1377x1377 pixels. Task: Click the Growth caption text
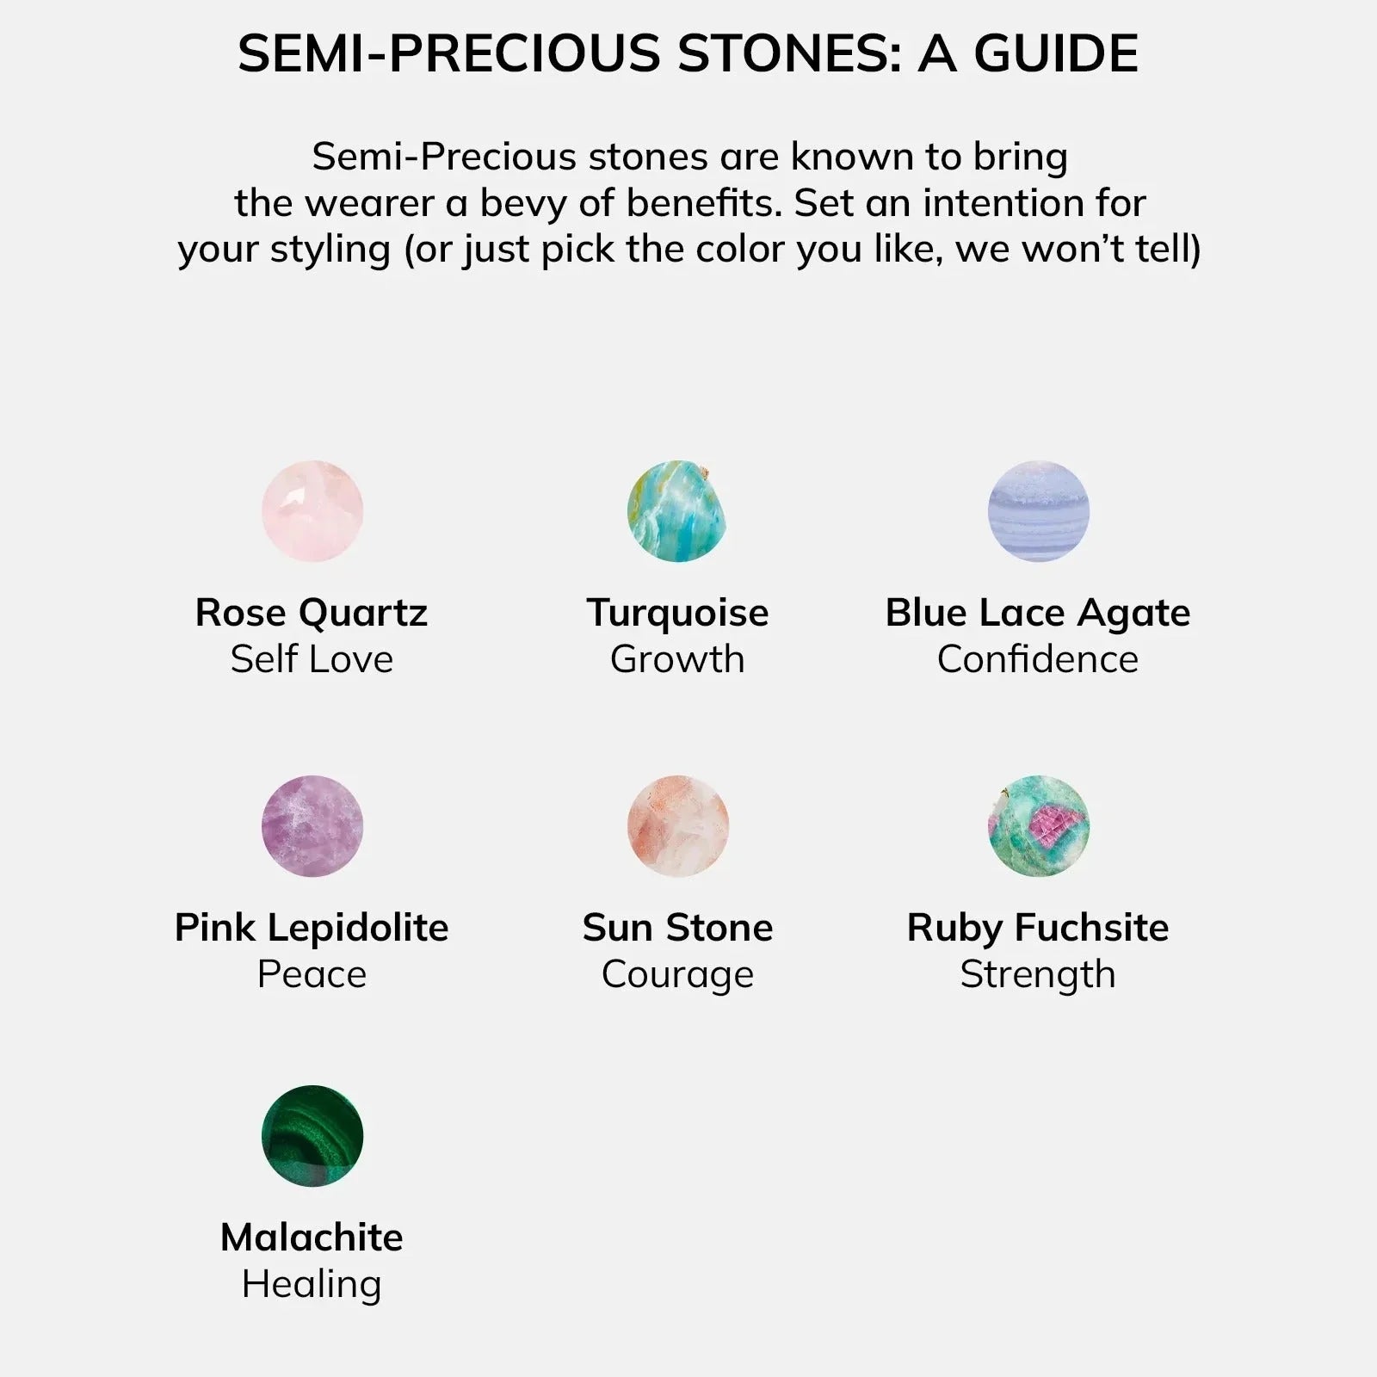point(677,659)
